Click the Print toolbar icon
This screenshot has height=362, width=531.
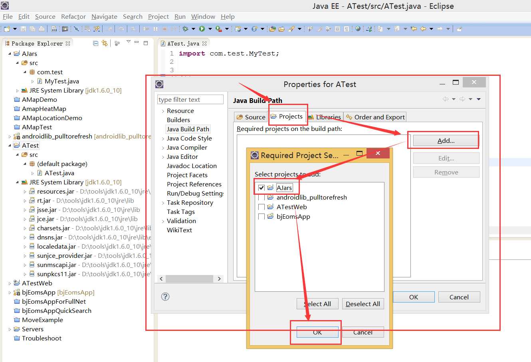(x=41, y=29)
